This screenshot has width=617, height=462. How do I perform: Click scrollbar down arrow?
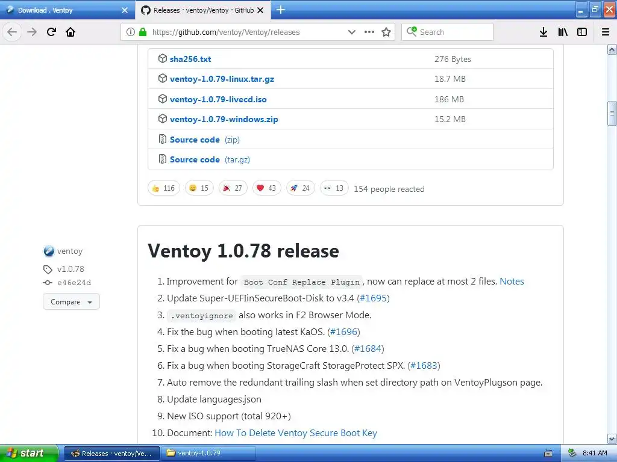tap(612, 439)
